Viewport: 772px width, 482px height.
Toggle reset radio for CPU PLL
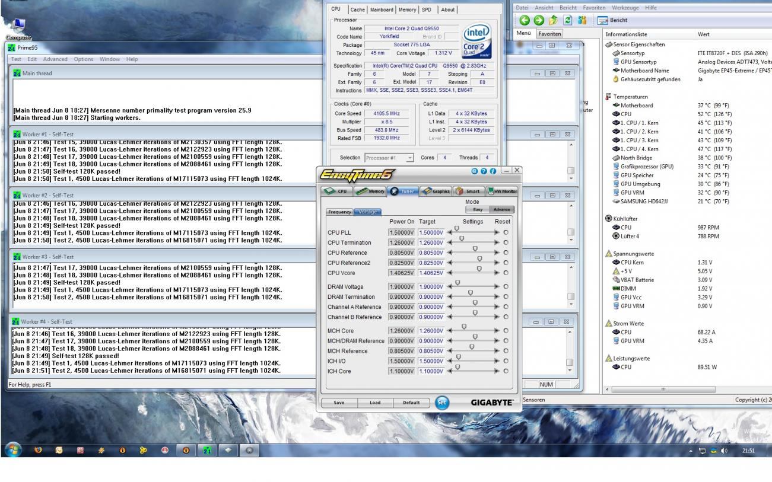(x=506, y=233)
